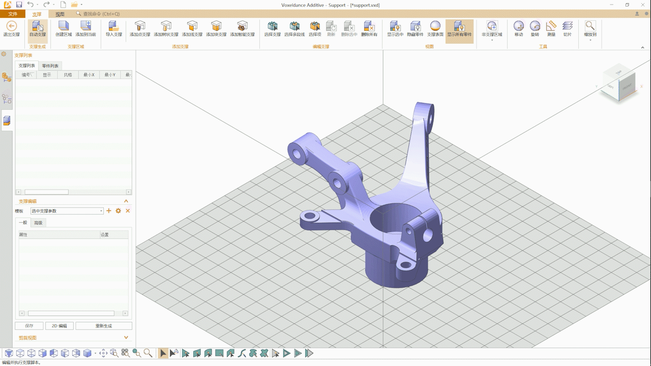Select the 切片 slice tool
Viewport: 651px width, 366px height.
pyautogui.click(x=568, y=29)
